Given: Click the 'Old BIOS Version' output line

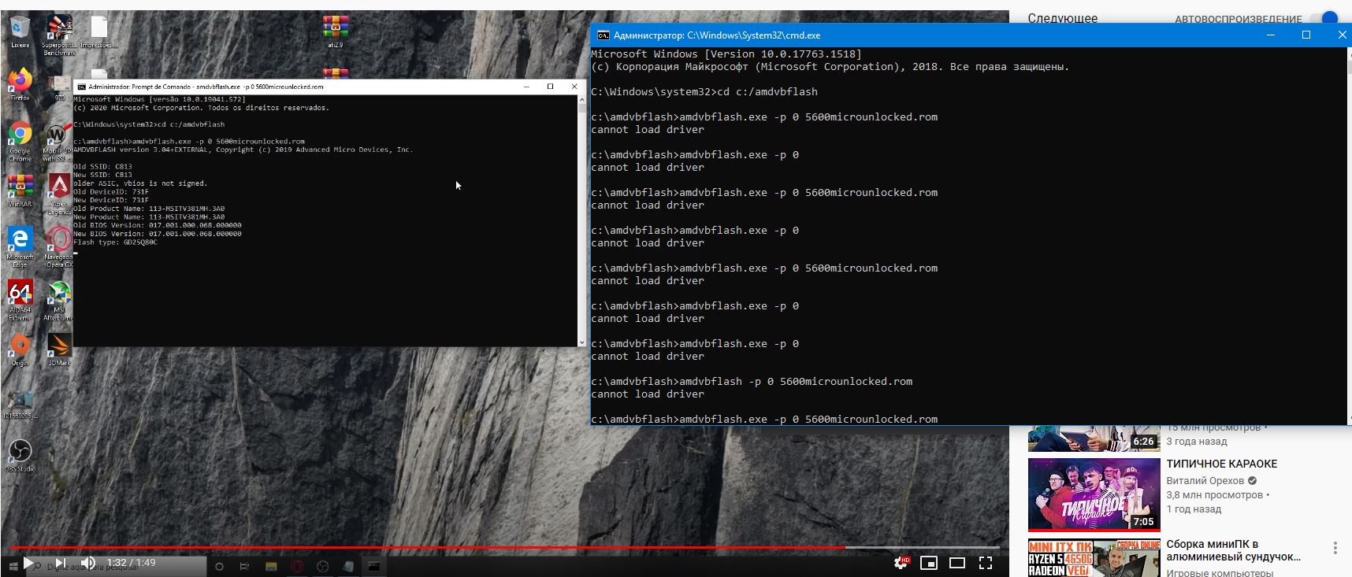Looking at the screenshot, I should [158, 225].
